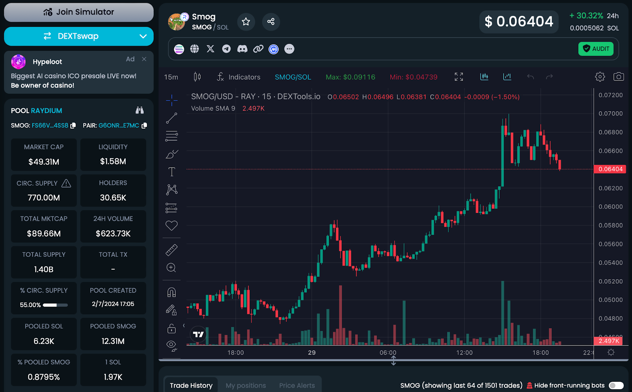Open the RAYDIUM pool link
The height and width of the screenshot is (392, 632).
click(x=47, y=111)
